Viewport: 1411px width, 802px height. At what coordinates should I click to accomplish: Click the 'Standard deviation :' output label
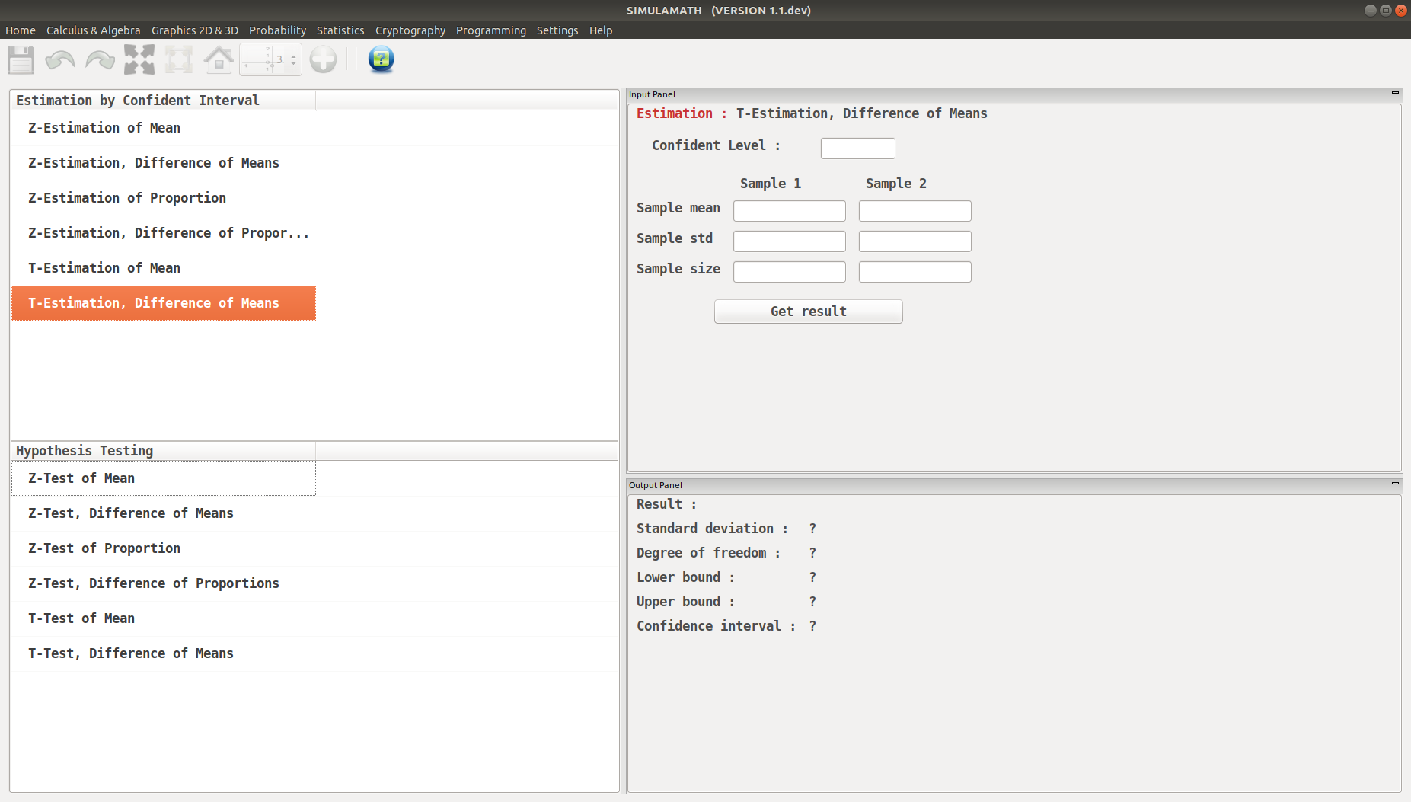tap(712, 529)
